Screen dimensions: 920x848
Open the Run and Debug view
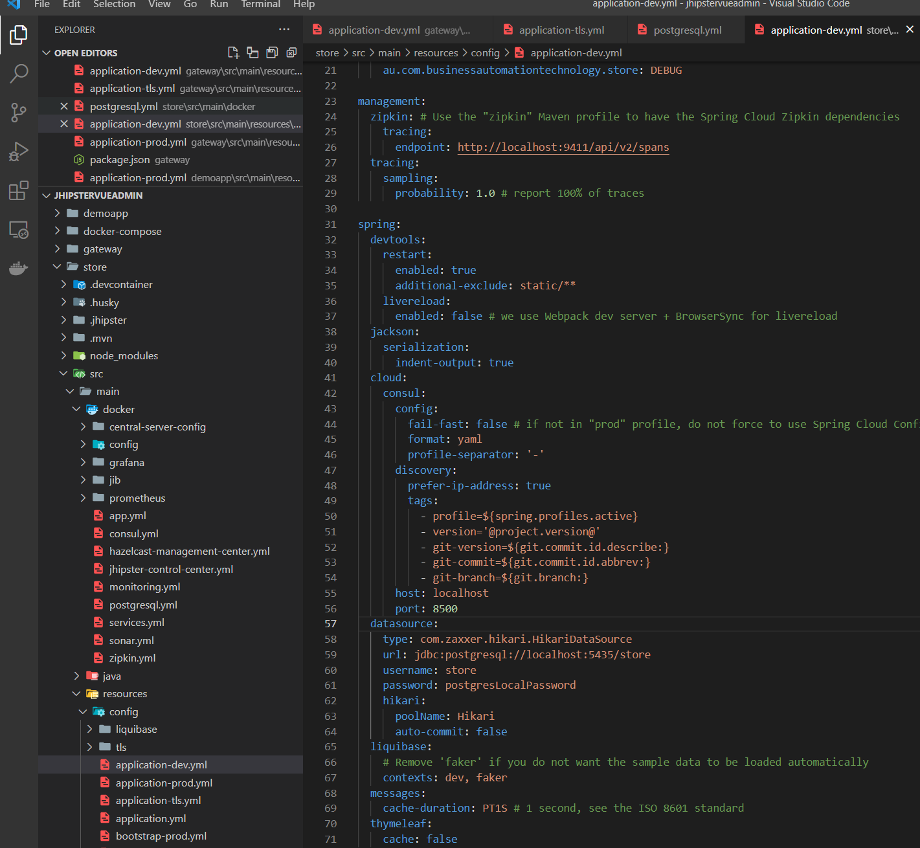tap(19, 151)
